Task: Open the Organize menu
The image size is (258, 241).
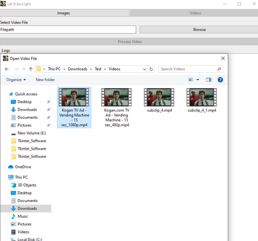Action: pyautogui.click(x=16, y=79)
